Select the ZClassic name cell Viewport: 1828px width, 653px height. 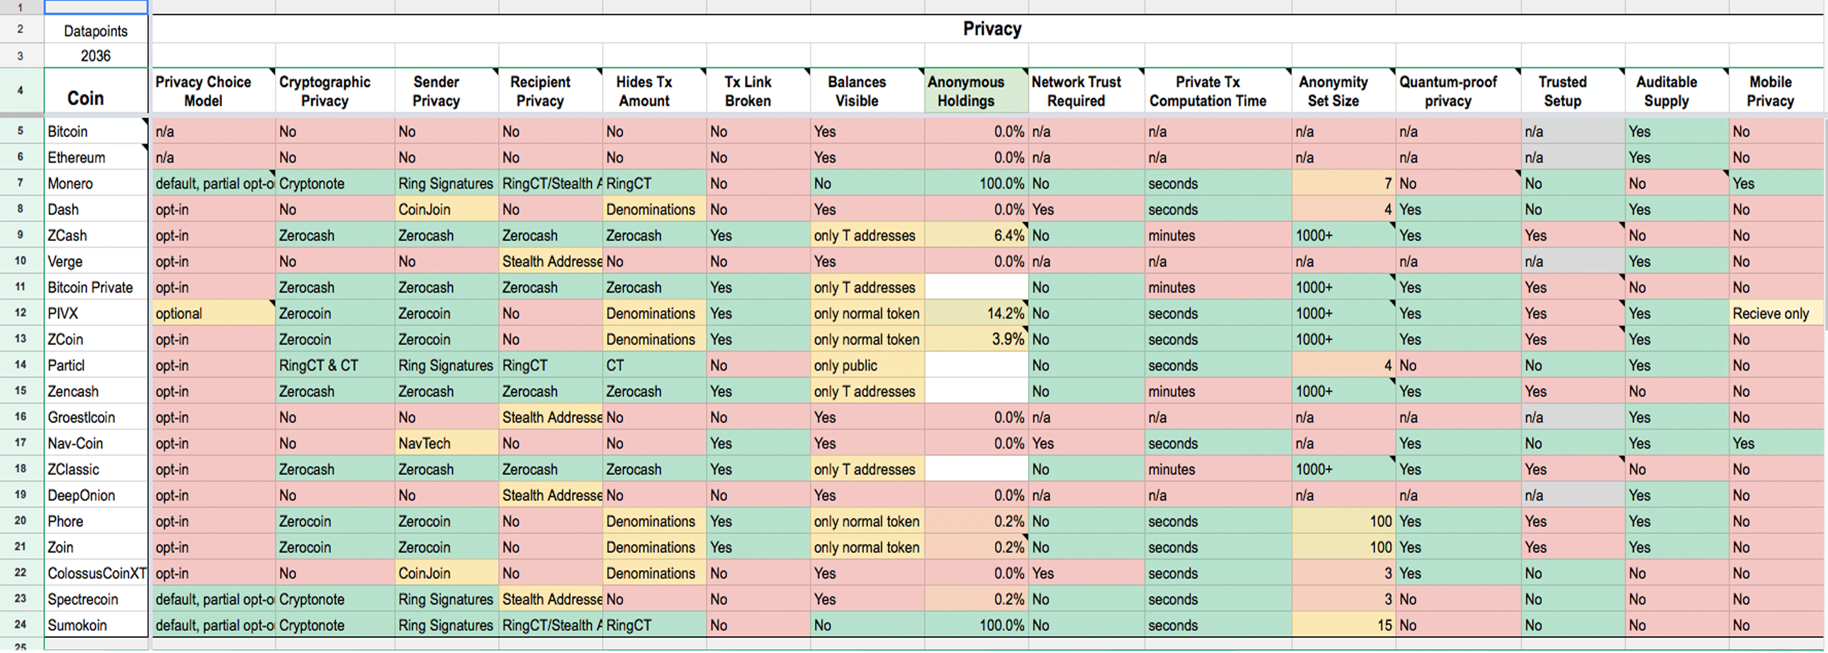point(96,469)
